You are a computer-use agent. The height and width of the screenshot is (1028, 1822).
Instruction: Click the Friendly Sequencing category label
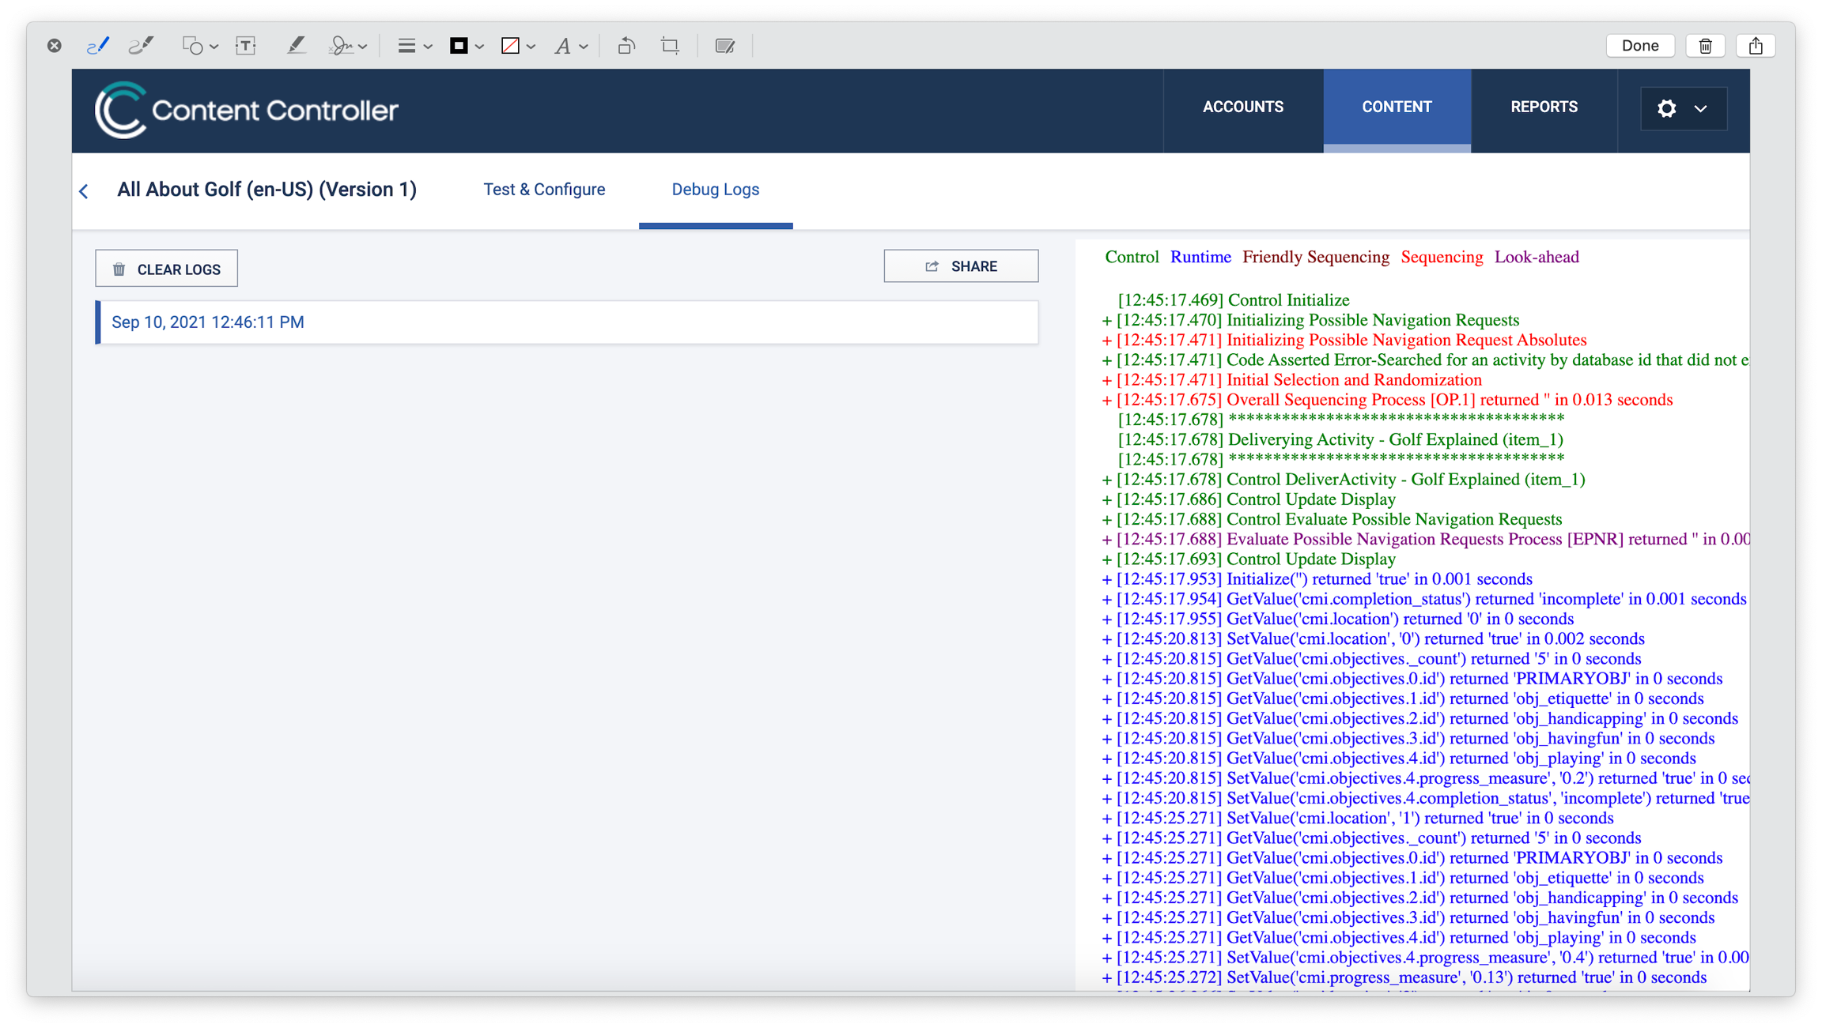point(1316,257)
